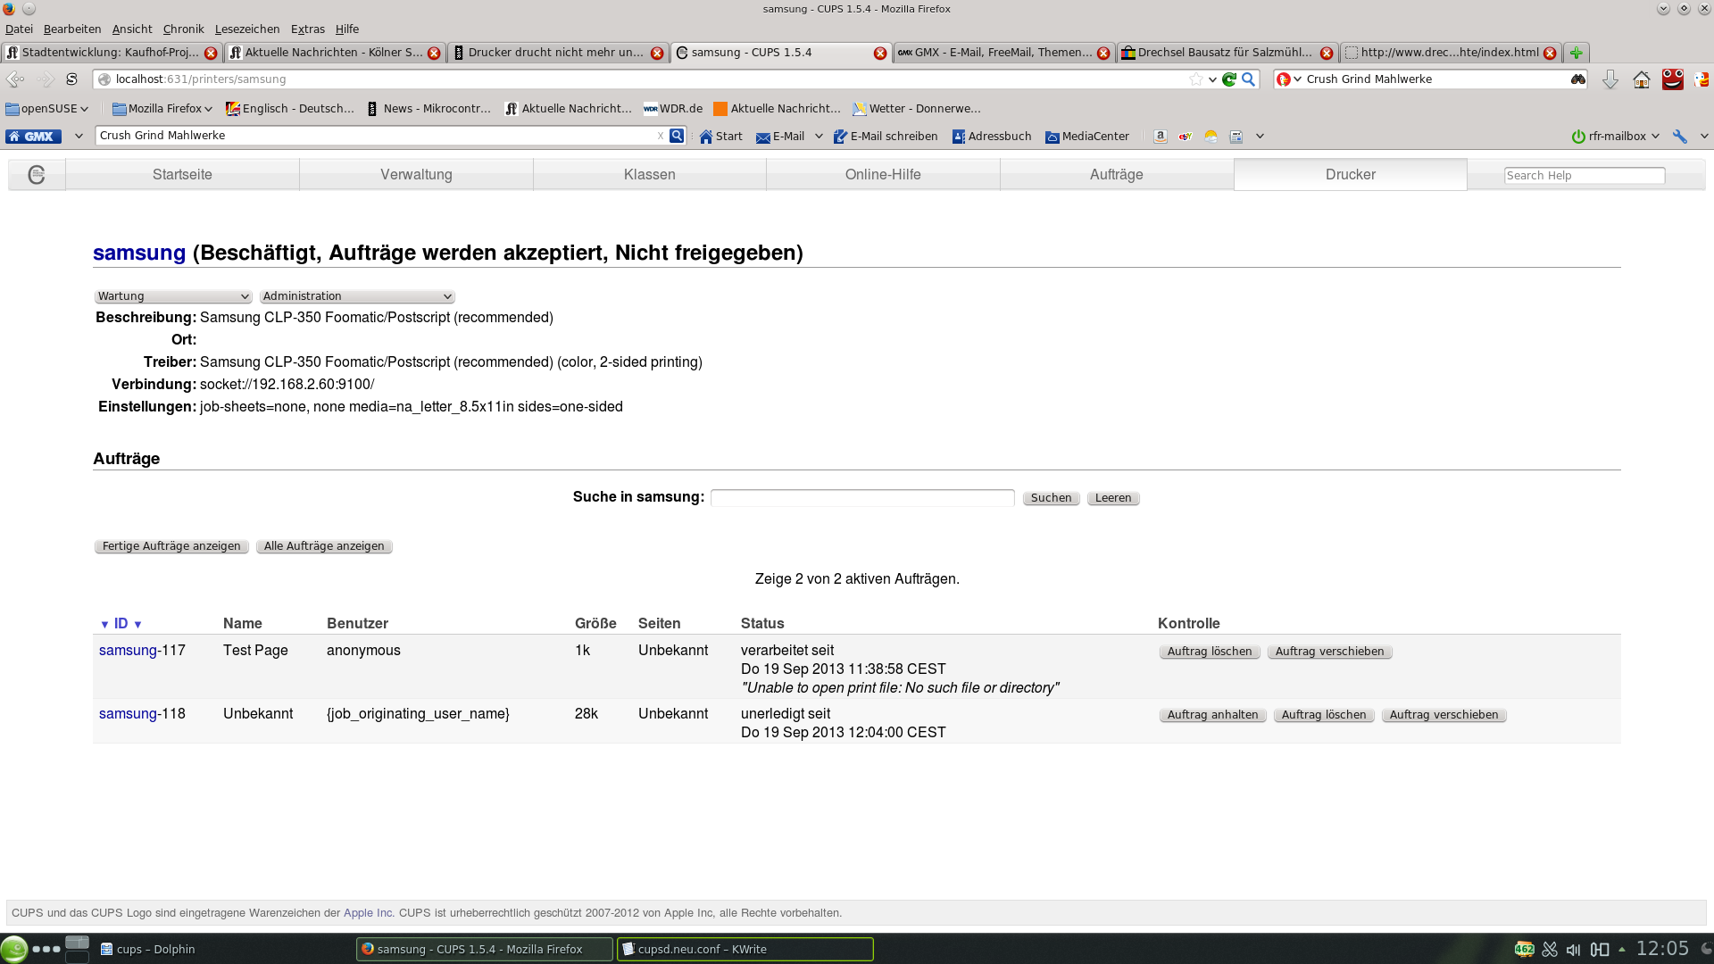Click the weather icon in the GMX toolbar

[1211, 137]
